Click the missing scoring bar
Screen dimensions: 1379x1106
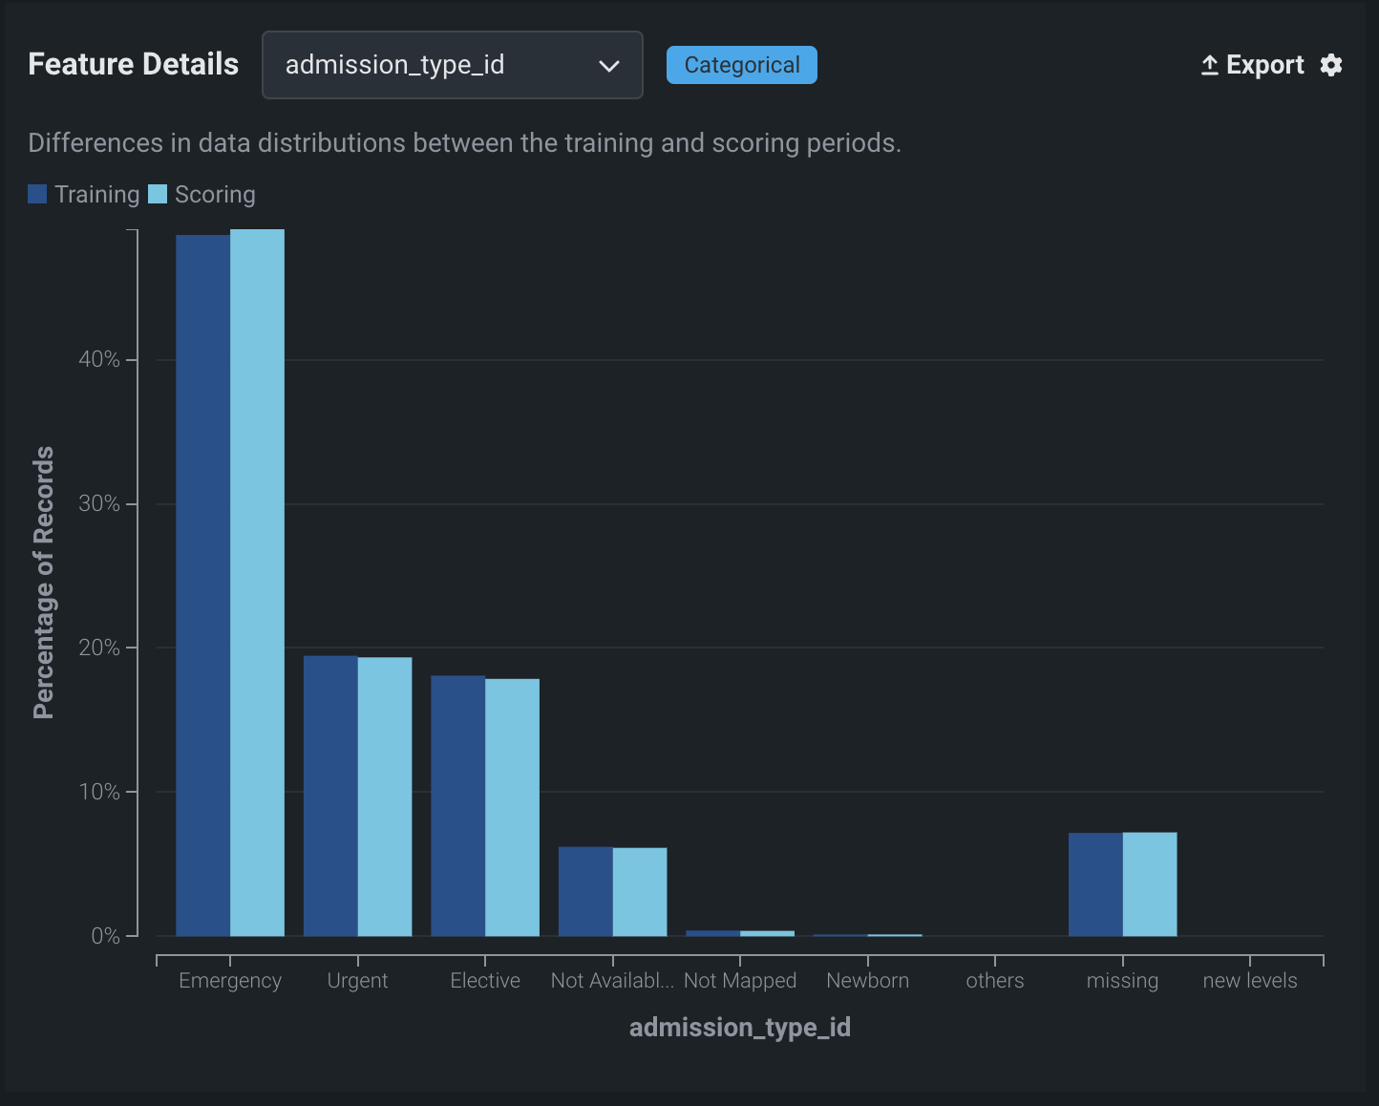[x=1150, y=883]
